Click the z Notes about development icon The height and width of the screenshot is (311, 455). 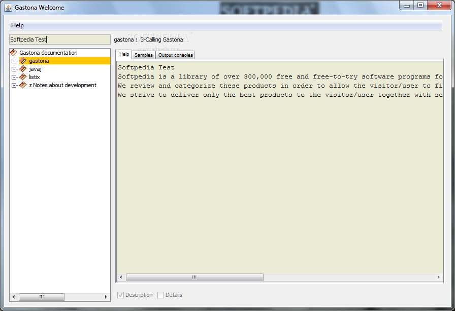point(23,85)
